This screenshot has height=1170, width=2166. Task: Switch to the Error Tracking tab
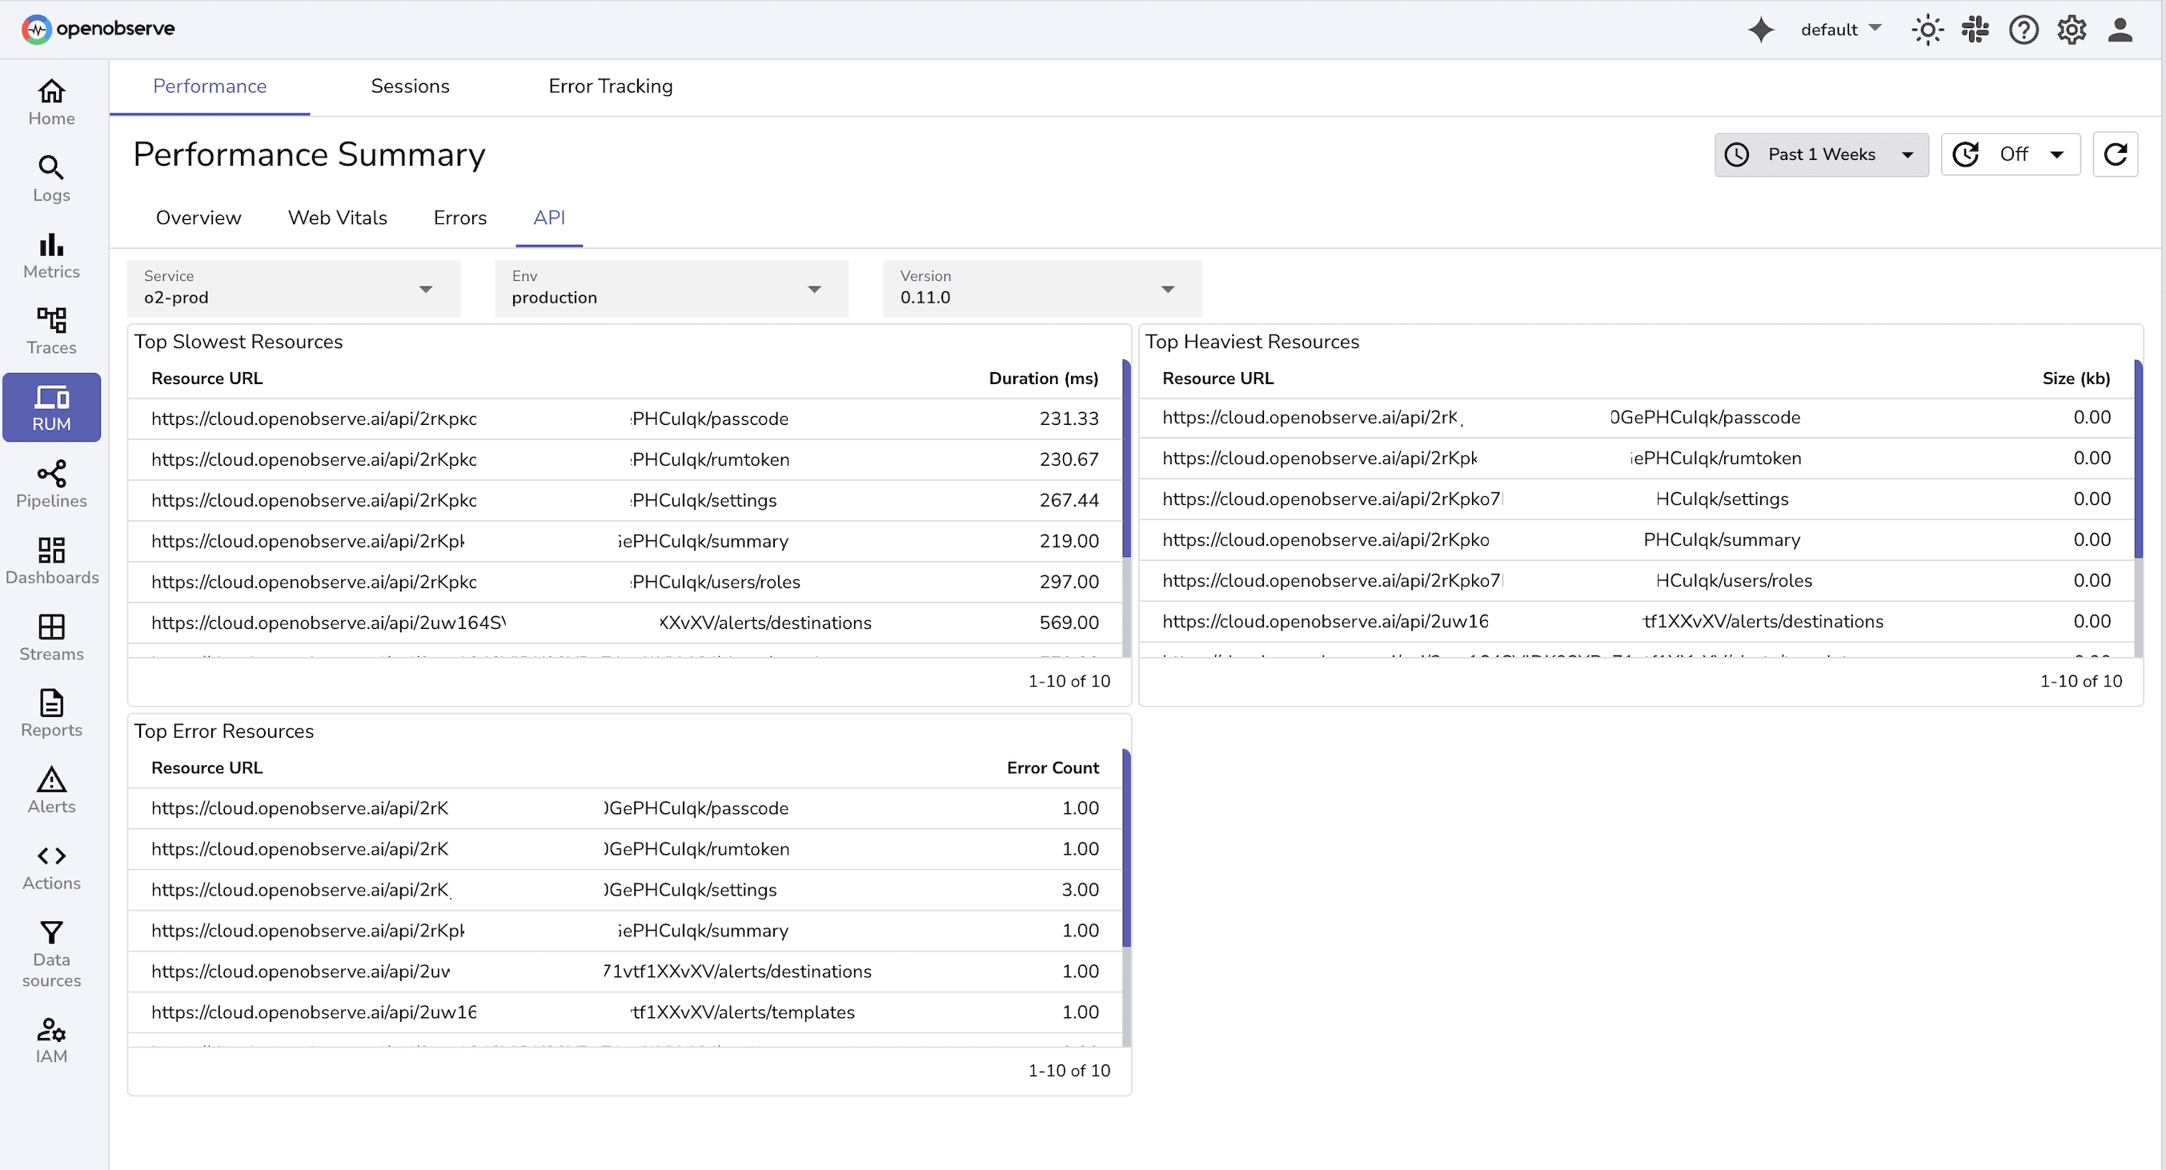611,86
